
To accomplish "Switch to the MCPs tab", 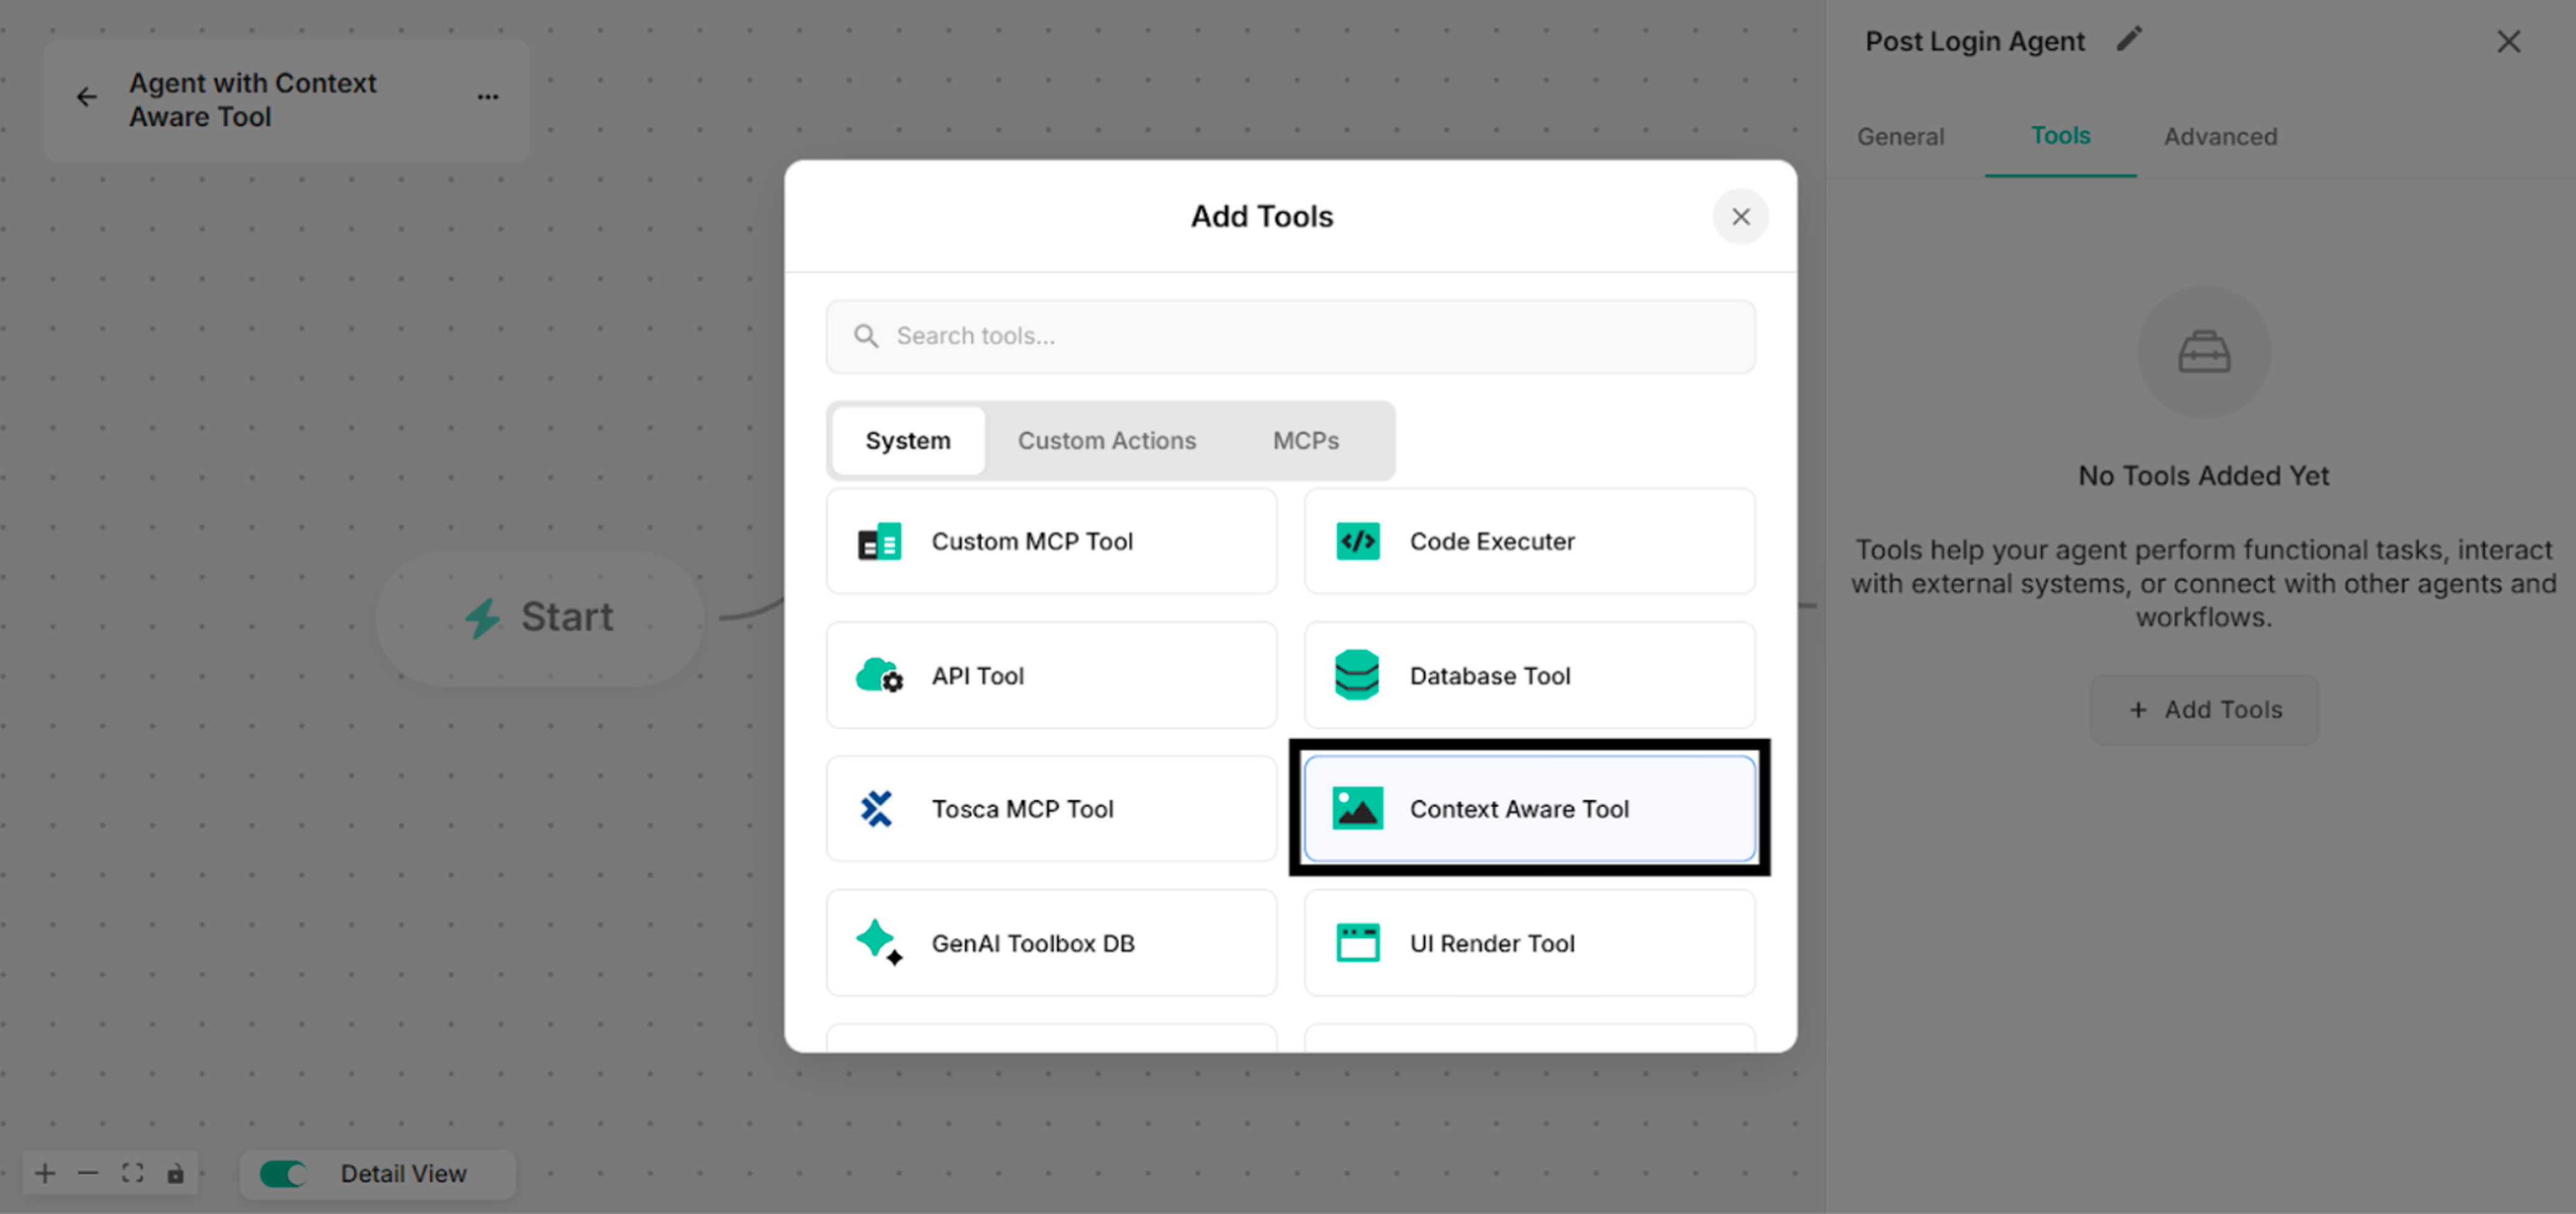I will [x=1305, y=441].
